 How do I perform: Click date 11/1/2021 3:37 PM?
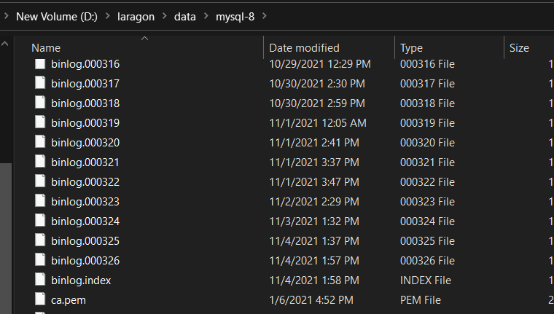(314, 162)
